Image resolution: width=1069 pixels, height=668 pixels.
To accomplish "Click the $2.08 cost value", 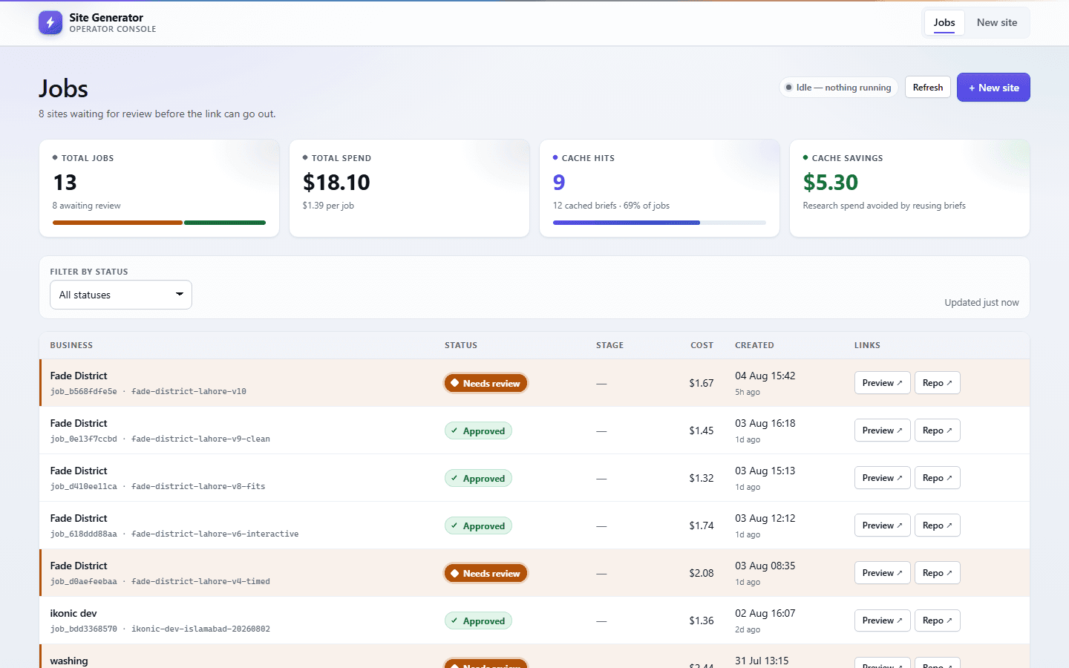I will [x=702, y=573].
